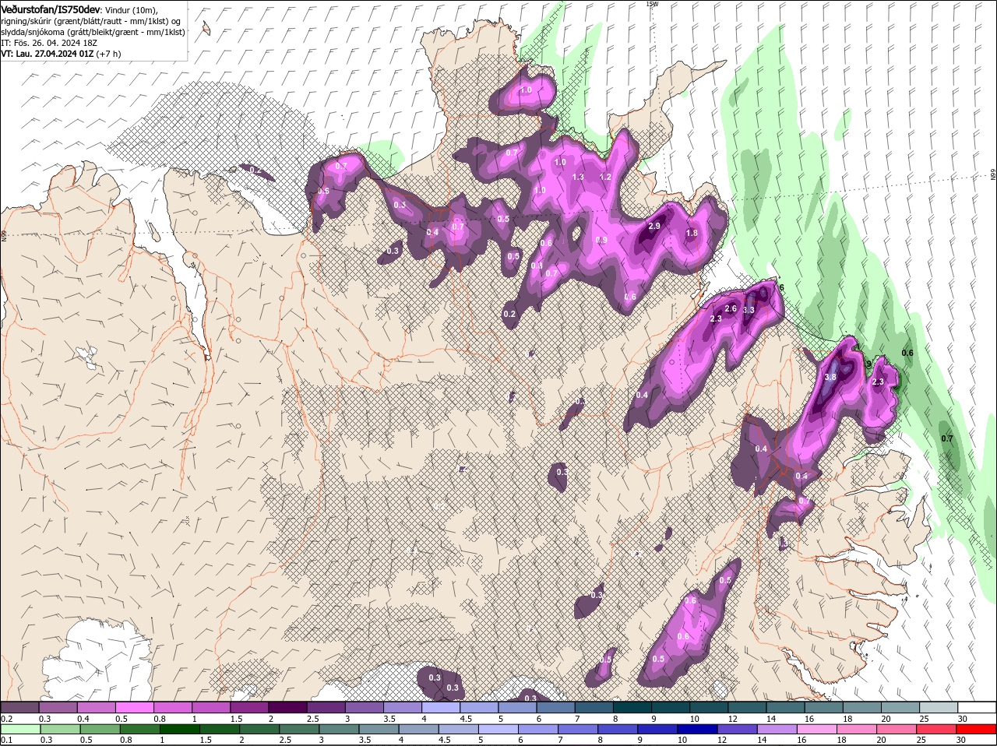Click the '3.8' snowfall maximum label
Viewport: 997px width, 746px height.
point(830,377)
